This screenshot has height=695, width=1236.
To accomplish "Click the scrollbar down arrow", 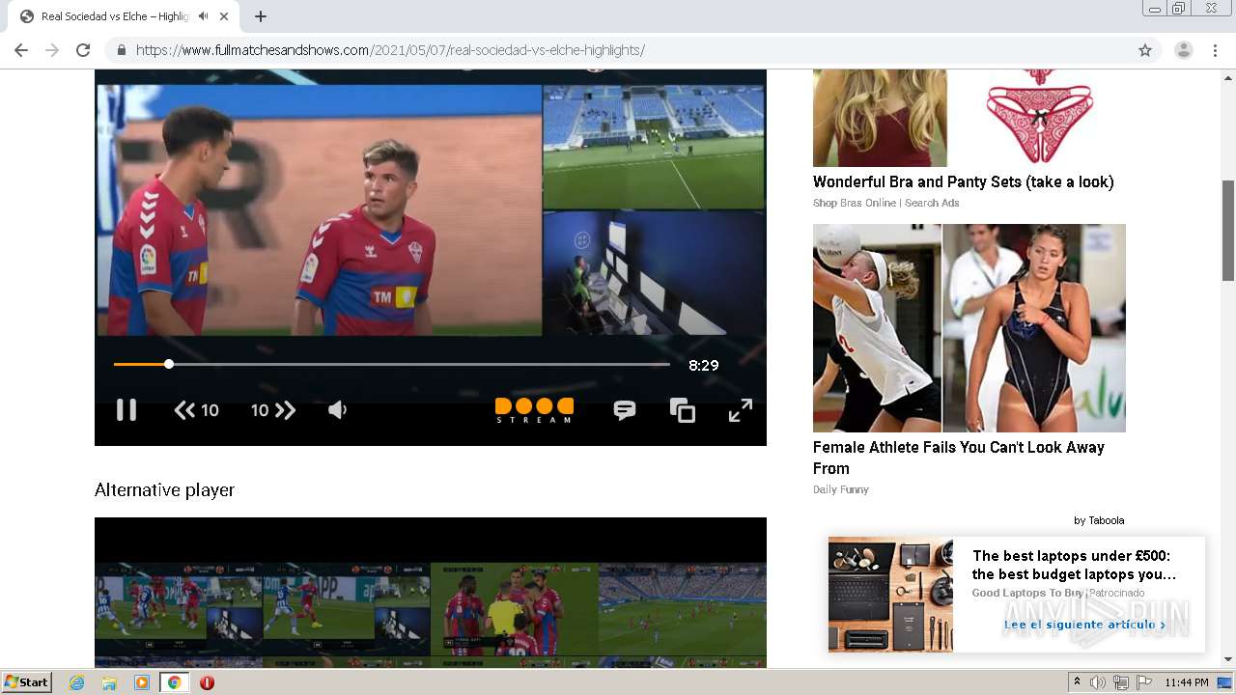I will tap(1228, 659).
